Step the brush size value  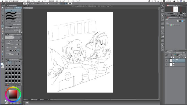pyautogui.click(x=19, y=41)
